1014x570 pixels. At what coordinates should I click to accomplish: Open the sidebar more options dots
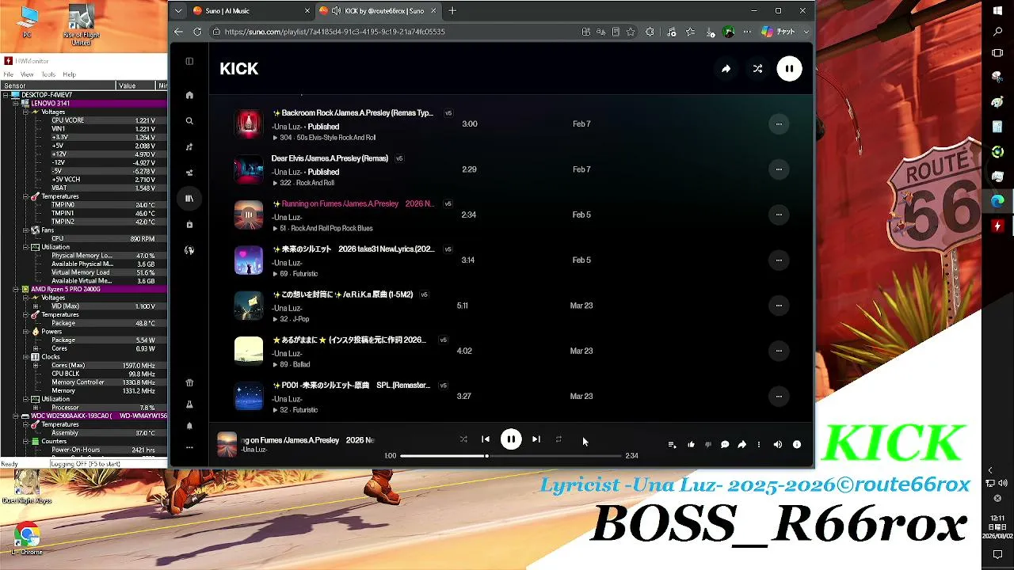tap(189, 447)
